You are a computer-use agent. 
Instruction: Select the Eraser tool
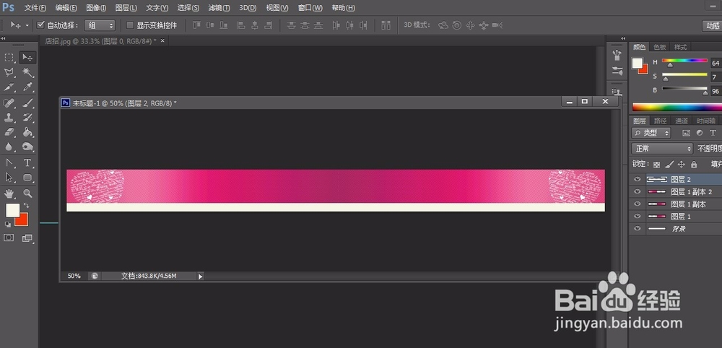pyautogui.click(x=9, y=132)
